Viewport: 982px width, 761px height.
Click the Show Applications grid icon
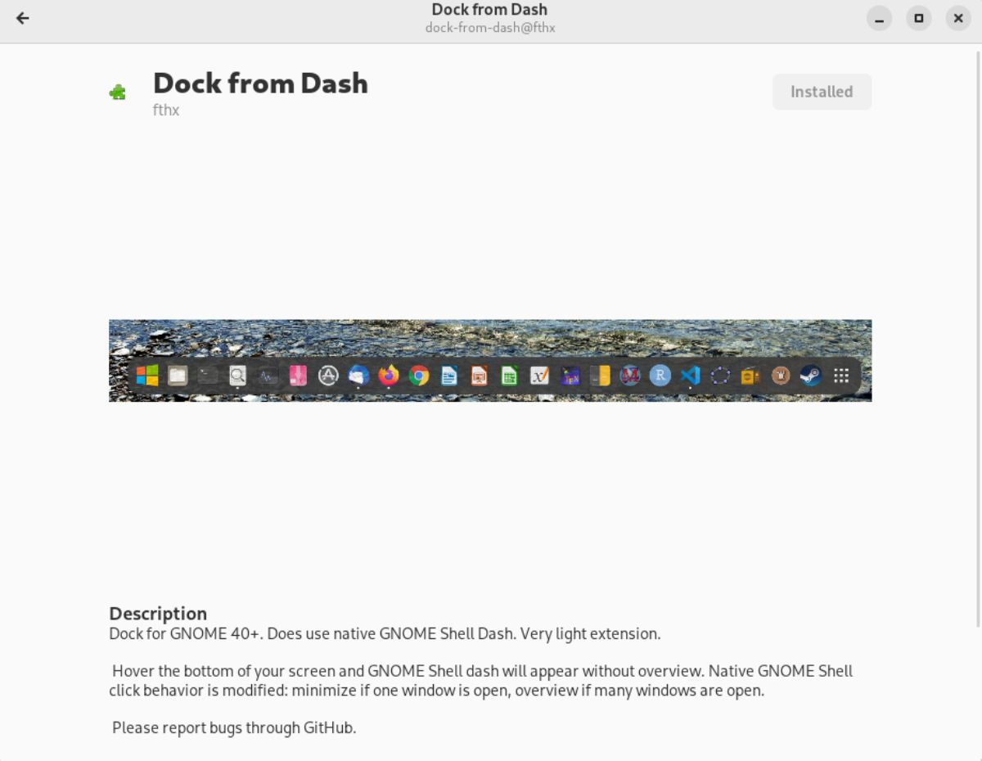point(842,376)
